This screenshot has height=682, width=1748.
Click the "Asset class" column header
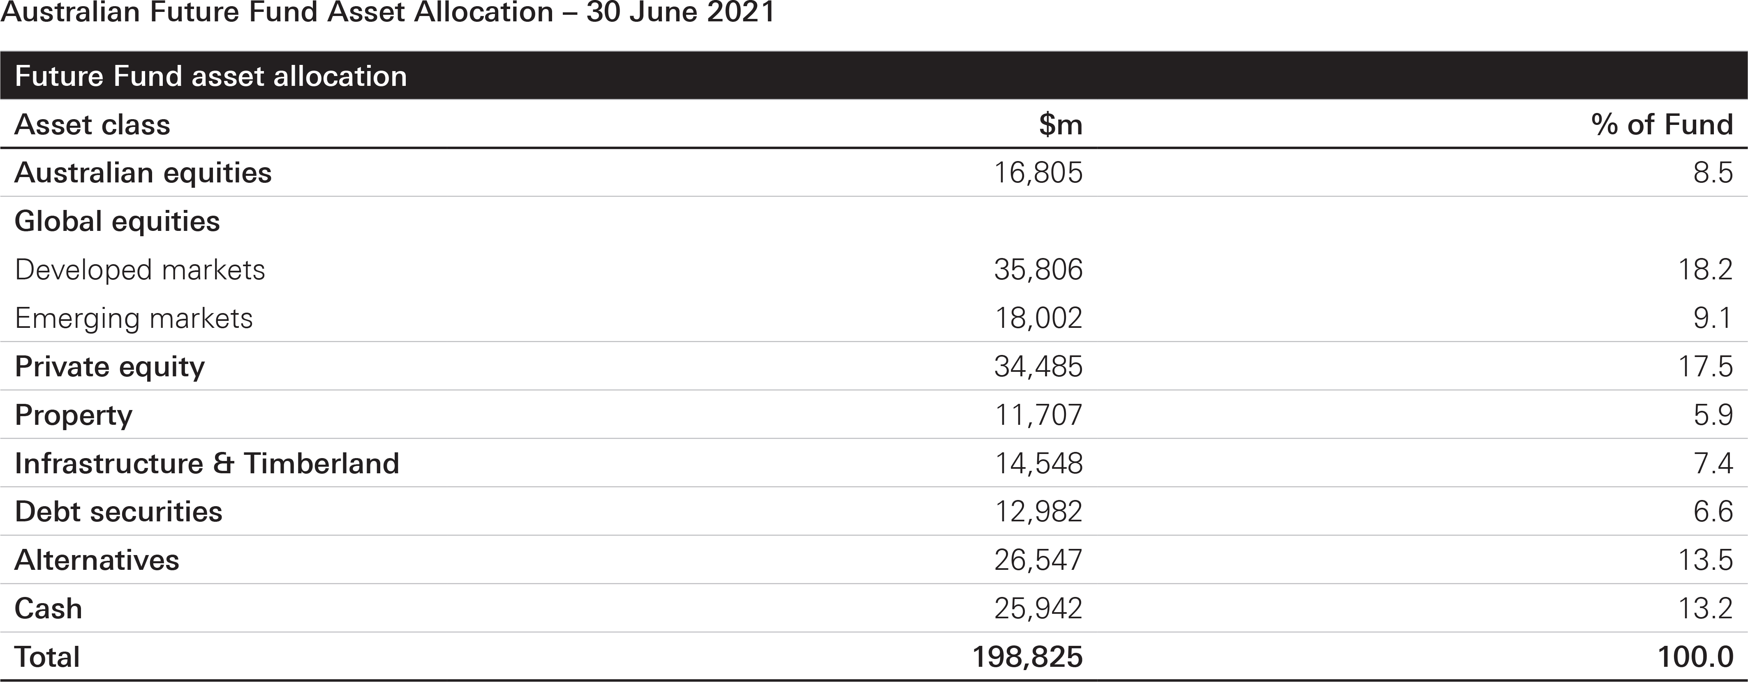(x=92, y=125)
